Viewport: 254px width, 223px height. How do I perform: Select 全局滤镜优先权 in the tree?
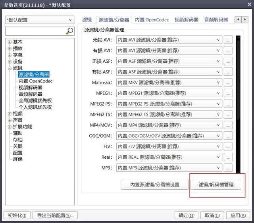click(35, 101)
